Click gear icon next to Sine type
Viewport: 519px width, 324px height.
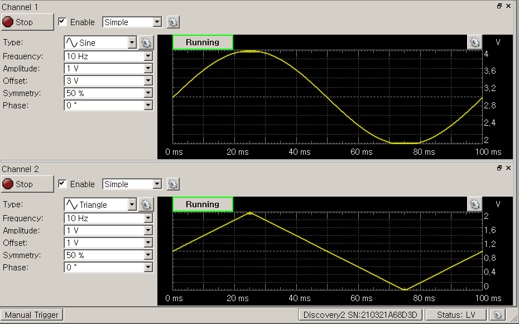click(x=146, y=42)
